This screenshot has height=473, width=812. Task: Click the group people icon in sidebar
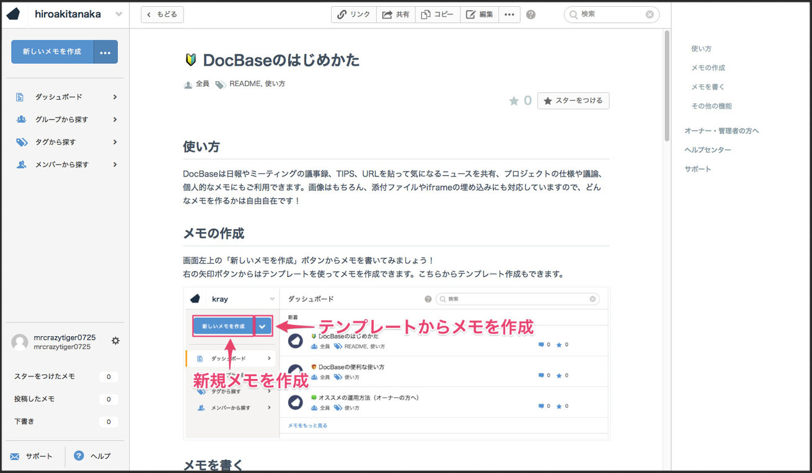21,119
